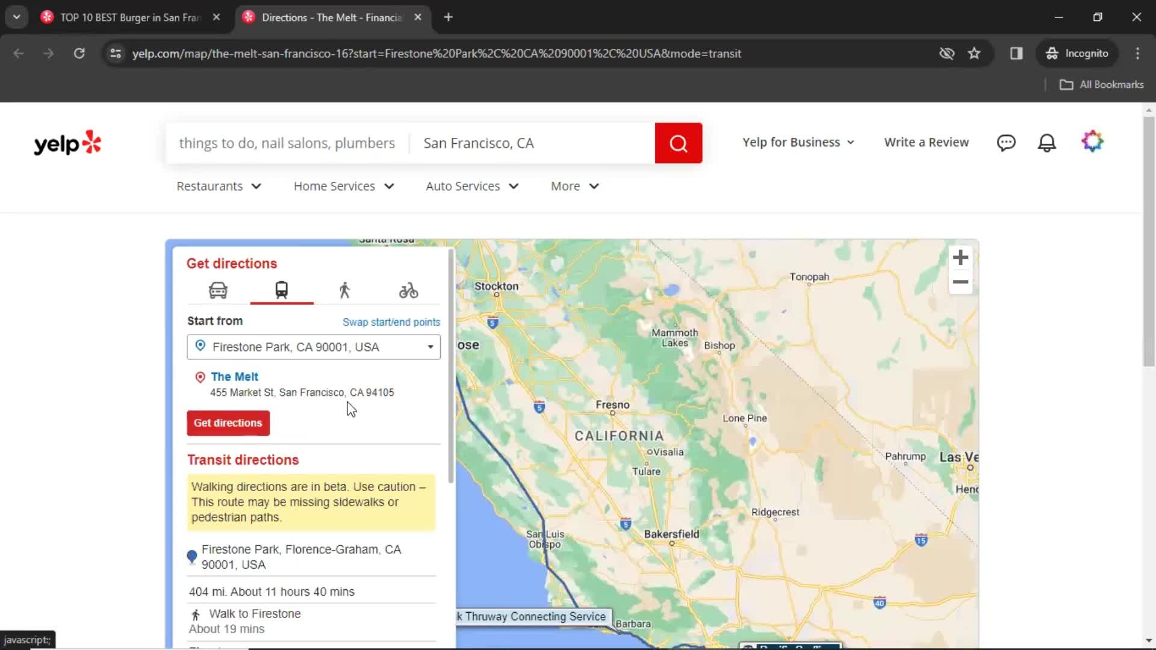Viewport: 1156px width, 650px height.
Task: Open the Start from address dropdown arrow
Action: pyautogui.click(x=430, y=347)
